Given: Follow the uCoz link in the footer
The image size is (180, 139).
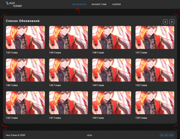Looking at the screenshot, I should pos(89,135).
